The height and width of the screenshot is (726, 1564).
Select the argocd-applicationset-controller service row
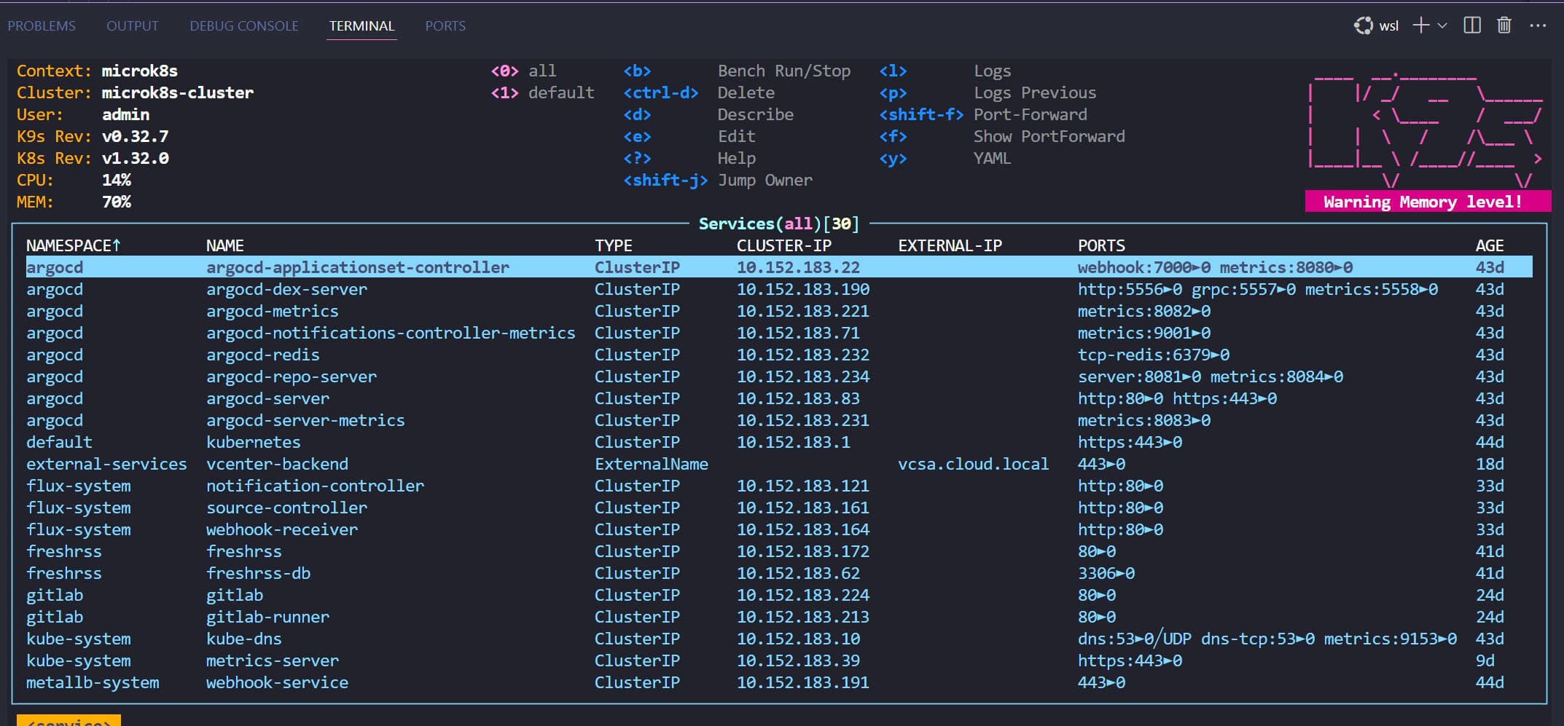(x=357, y=267)
